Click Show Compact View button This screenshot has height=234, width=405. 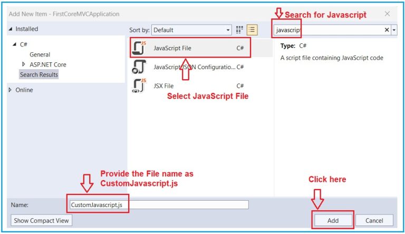point(41,220)
